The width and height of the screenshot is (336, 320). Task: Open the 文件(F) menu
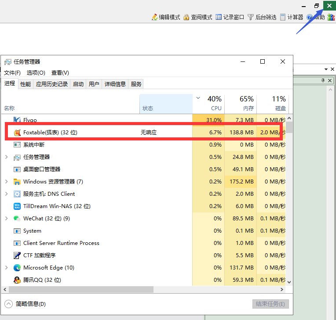click(12, 73)
